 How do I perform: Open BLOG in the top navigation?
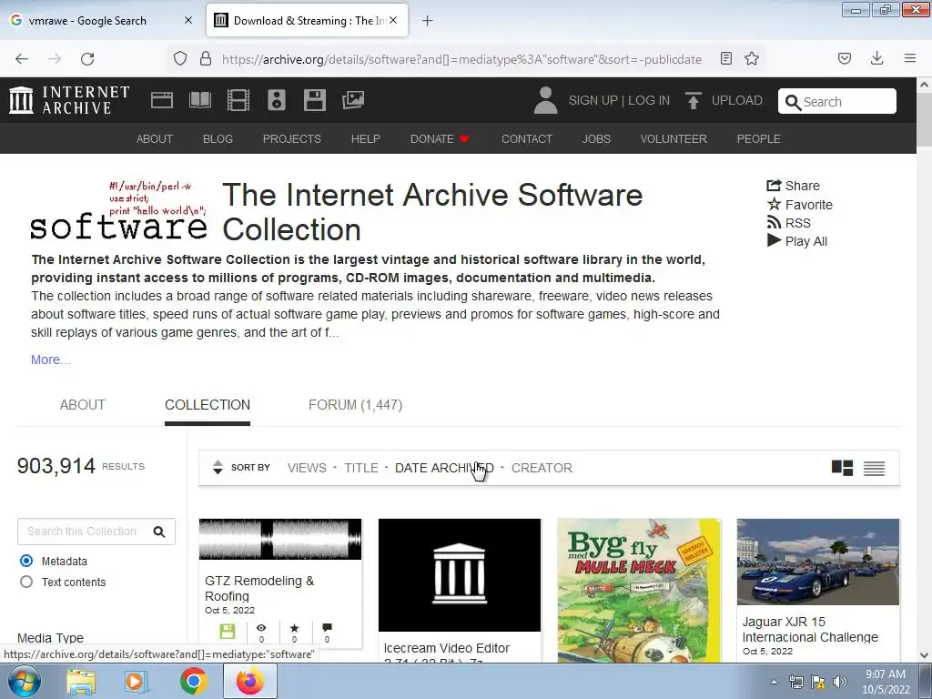point(218,139)
